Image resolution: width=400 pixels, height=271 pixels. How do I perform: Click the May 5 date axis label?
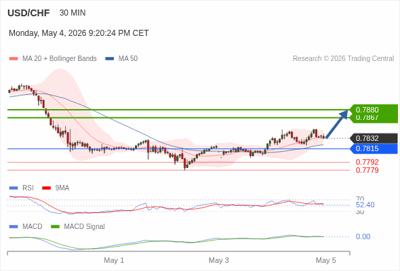pos(326,261)
